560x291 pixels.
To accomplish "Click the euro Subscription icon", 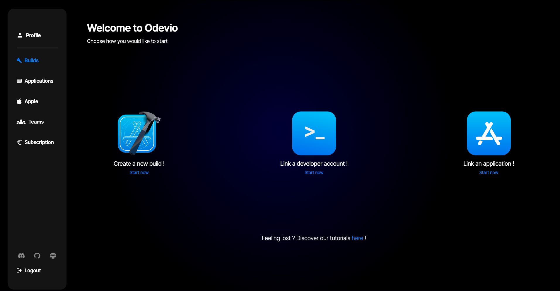I will click(19, 142).
